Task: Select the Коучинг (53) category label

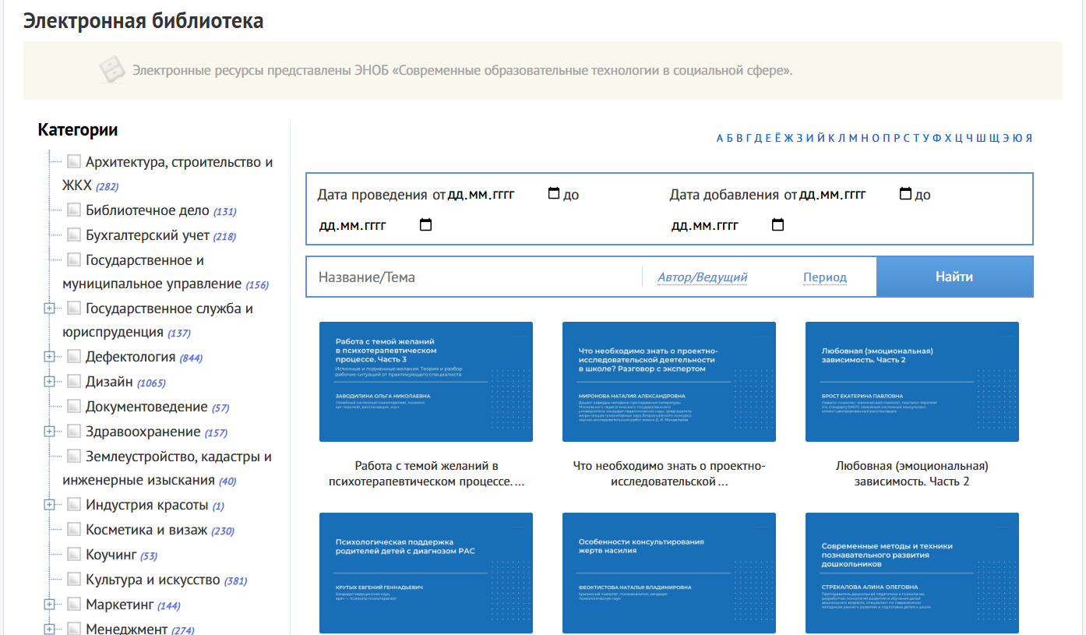Action: tap(122, 555)
